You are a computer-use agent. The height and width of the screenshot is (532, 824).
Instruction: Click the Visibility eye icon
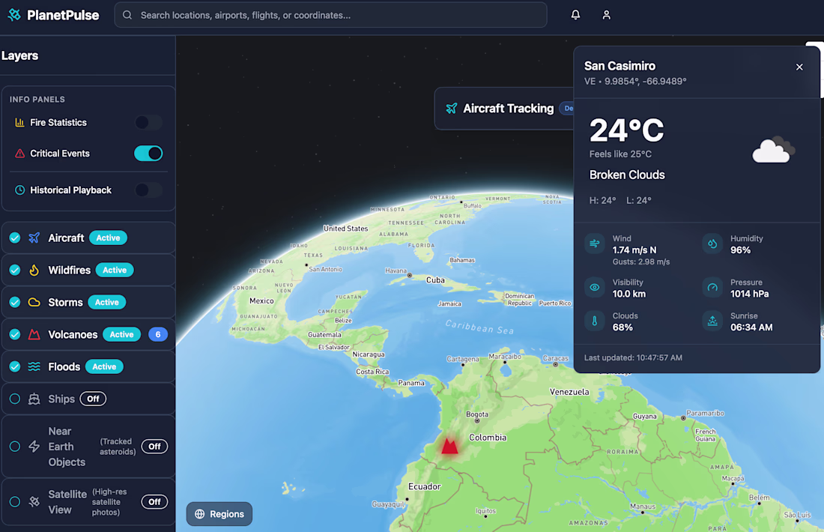pyautogui.click(x=594, y=288)
